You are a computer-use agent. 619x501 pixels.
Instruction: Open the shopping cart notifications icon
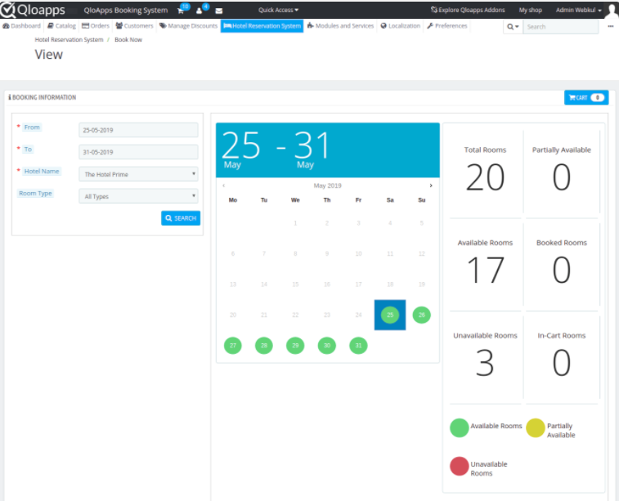[181, 11]
